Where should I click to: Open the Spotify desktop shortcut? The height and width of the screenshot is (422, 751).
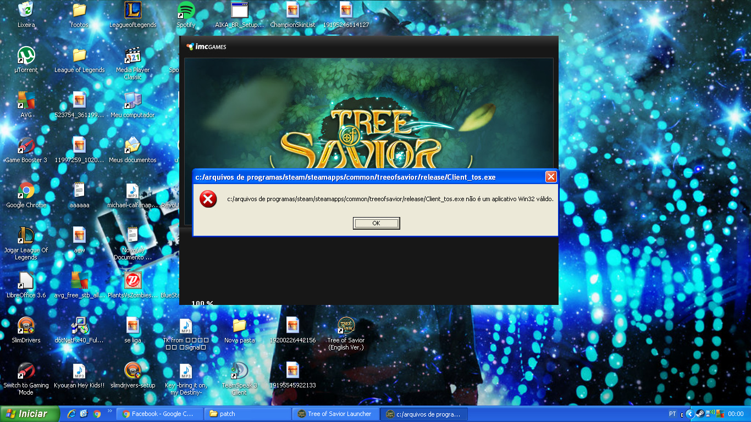click(x=186, y=11)
